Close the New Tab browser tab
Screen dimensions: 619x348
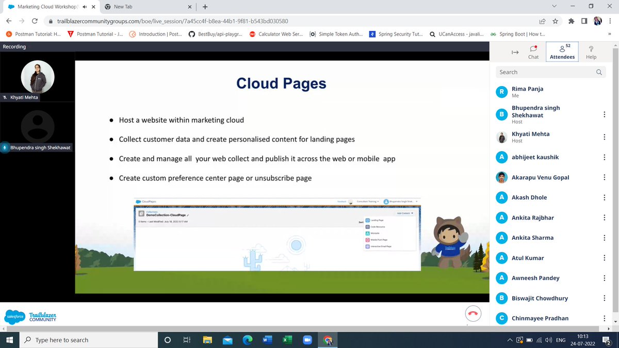point(189,7)
